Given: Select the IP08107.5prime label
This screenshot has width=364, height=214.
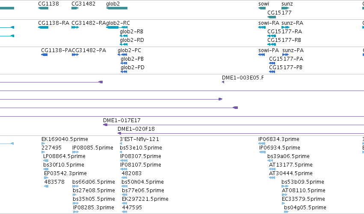Looking at the screenshot, I should pyautogui.click(x=141, y=165).
